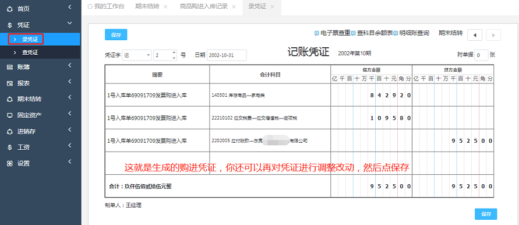Go to previous voucher with left arrow
The image size is (519, 225).
click(x=475, y=35)
